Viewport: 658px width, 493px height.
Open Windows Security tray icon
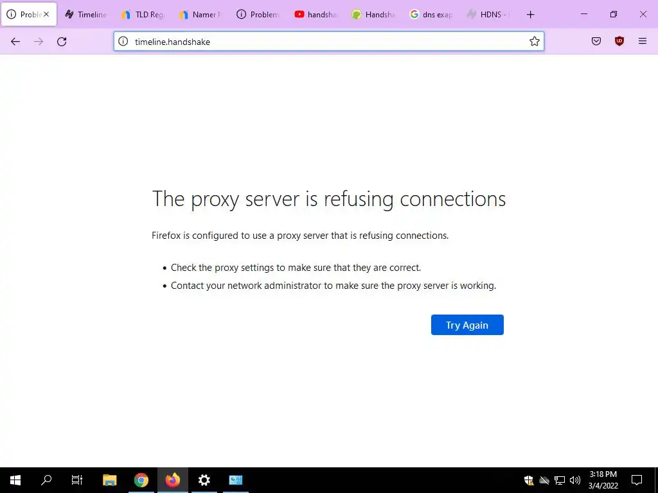pos(529,480)
